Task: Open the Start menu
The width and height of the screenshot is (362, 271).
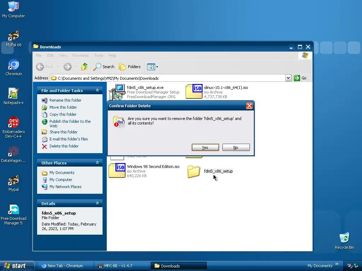Action: coord(17,266)
